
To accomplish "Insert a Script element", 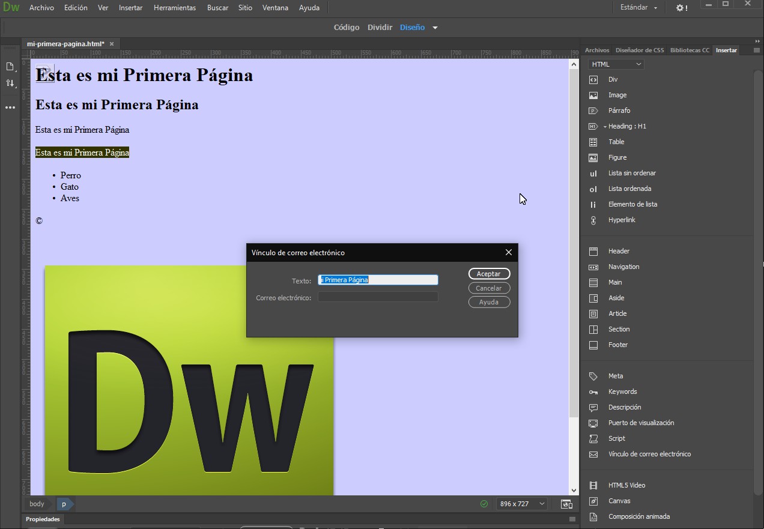I will click(x=616, y=438).
